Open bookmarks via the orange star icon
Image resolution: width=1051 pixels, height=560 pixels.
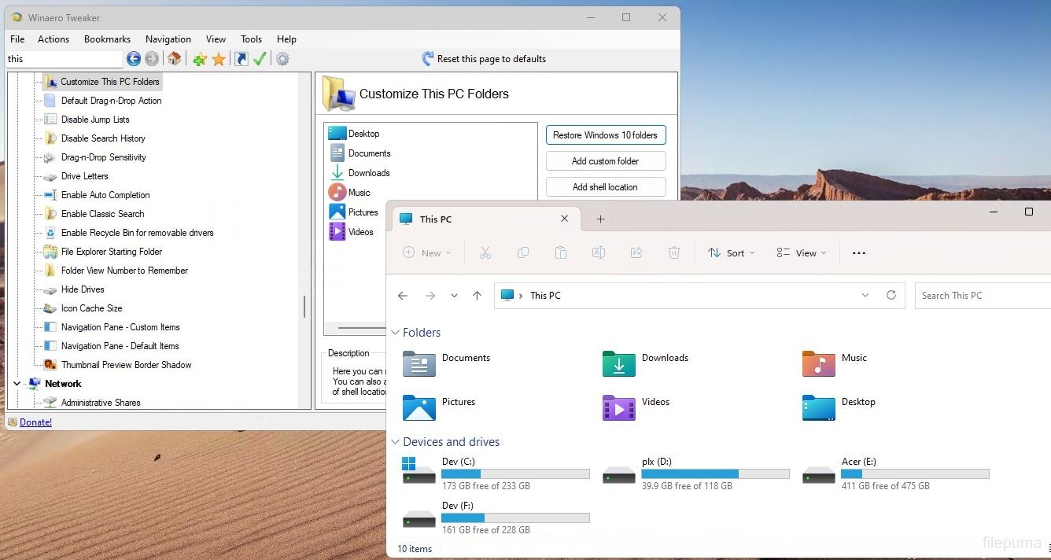click(x=219, y=59)
